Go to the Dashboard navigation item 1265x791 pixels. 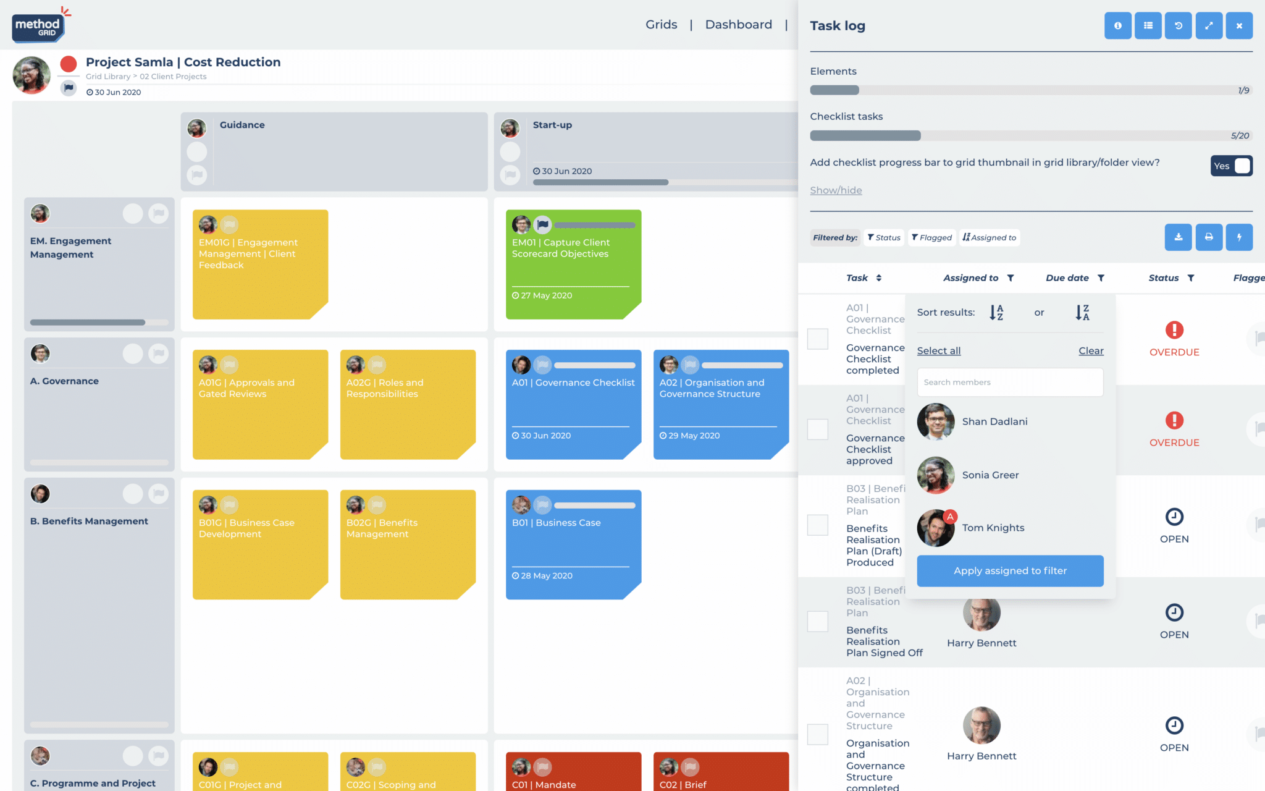click(x=739, y=25)
